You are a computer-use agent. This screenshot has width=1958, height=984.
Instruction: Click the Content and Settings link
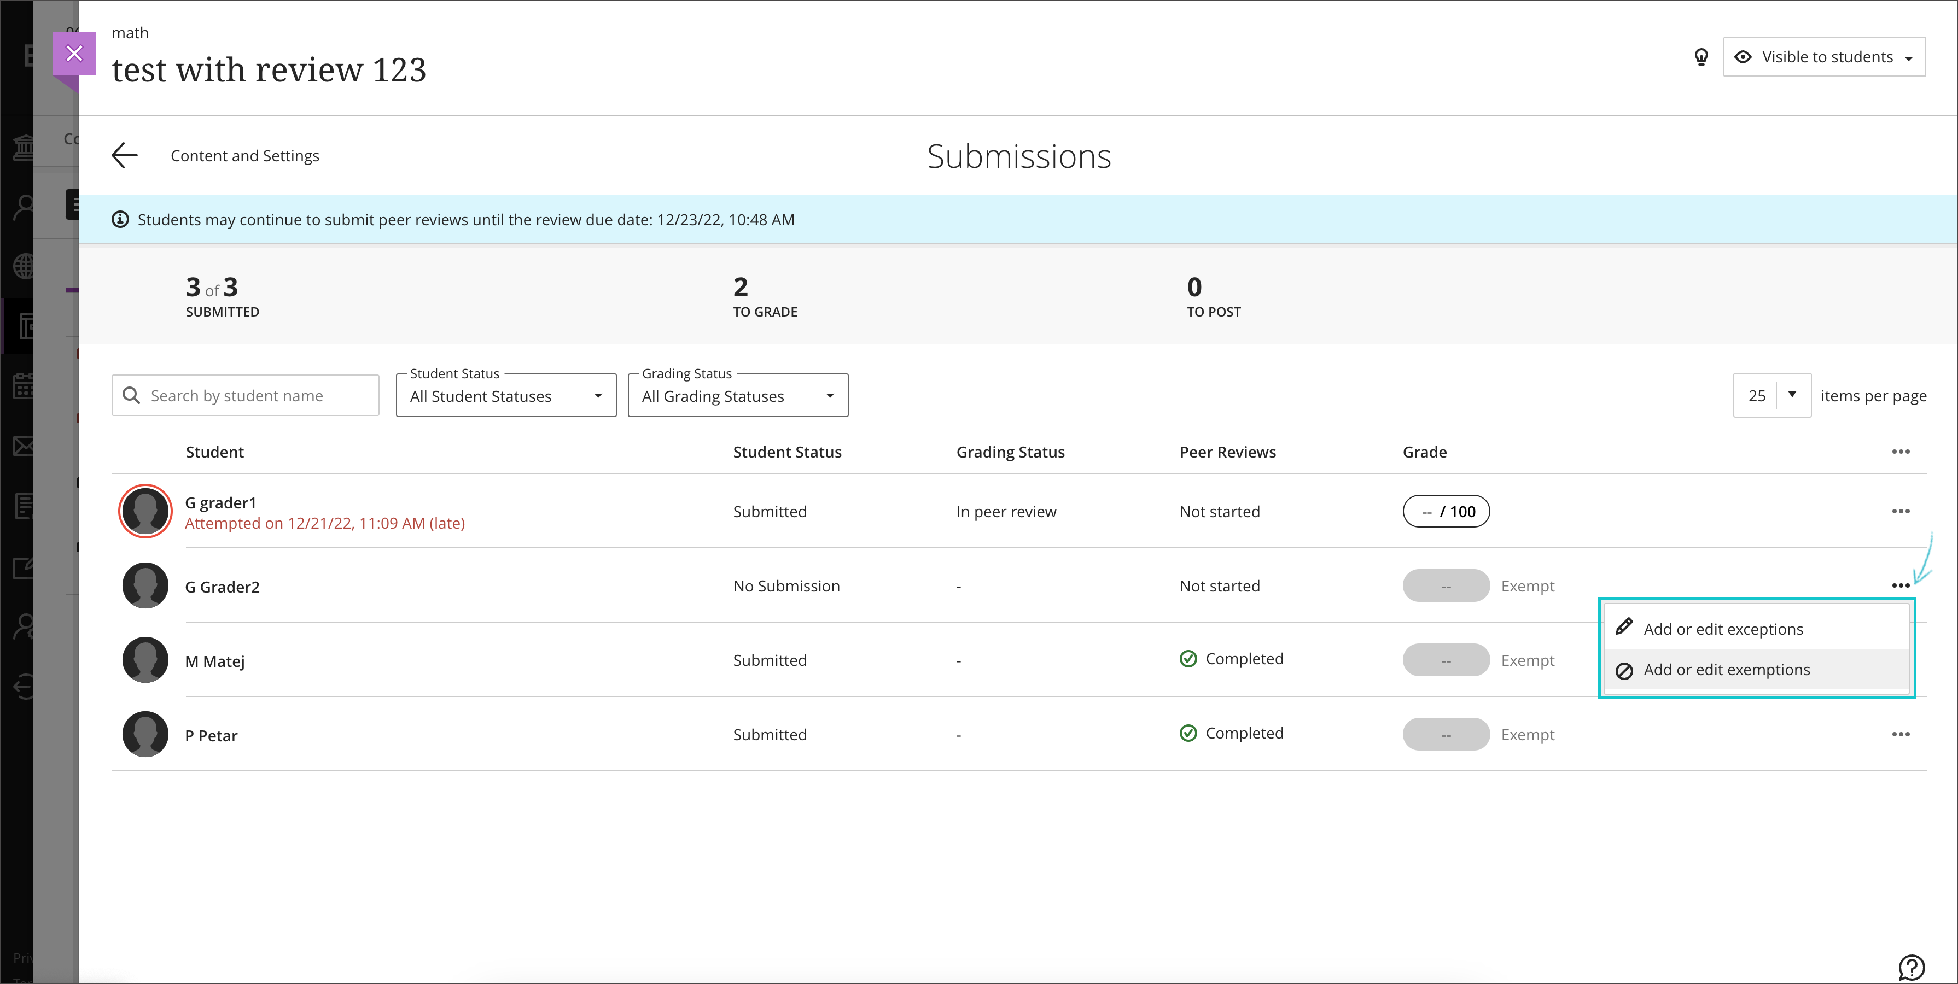245,156
